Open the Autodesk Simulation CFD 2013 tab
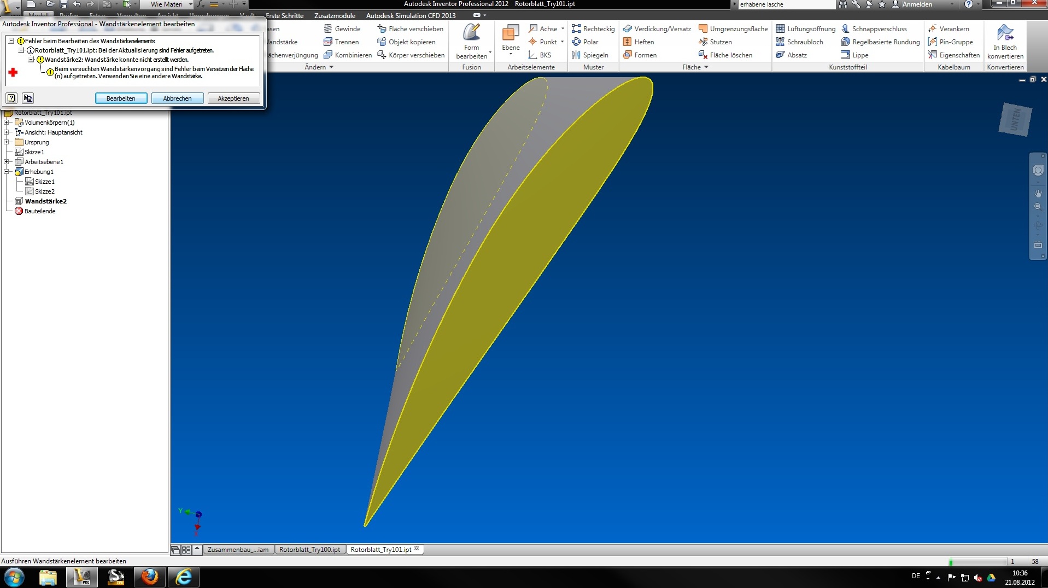This screenshot has height=588, width=1048. 411,15
